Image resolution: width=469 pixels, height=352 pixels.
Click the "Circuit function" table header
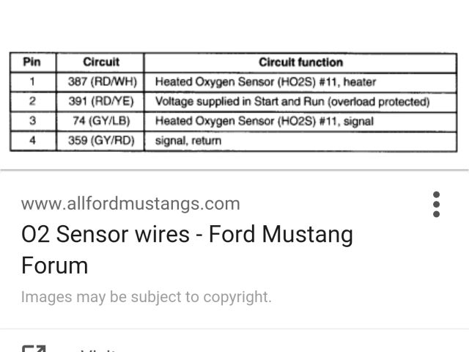[300, 62]
